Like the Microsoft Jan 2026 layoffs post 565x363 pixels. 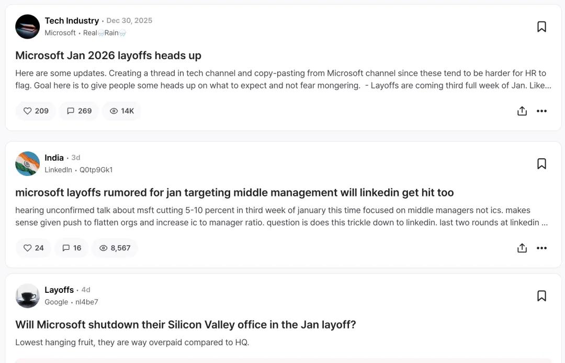coord(36,111)
